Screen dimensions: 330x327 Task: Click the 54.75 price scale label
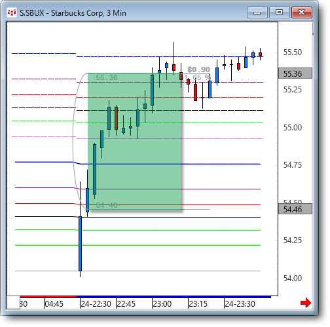[293, 165]
